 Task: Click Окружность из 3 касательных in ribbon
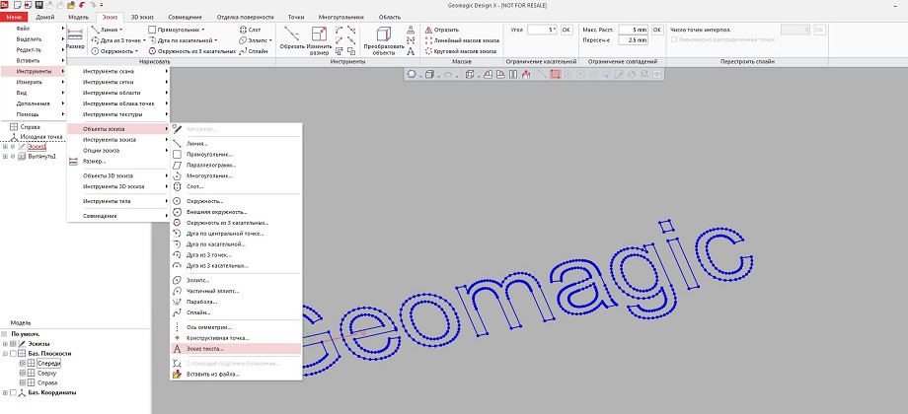pyautogui.click(x=192, y=51)
